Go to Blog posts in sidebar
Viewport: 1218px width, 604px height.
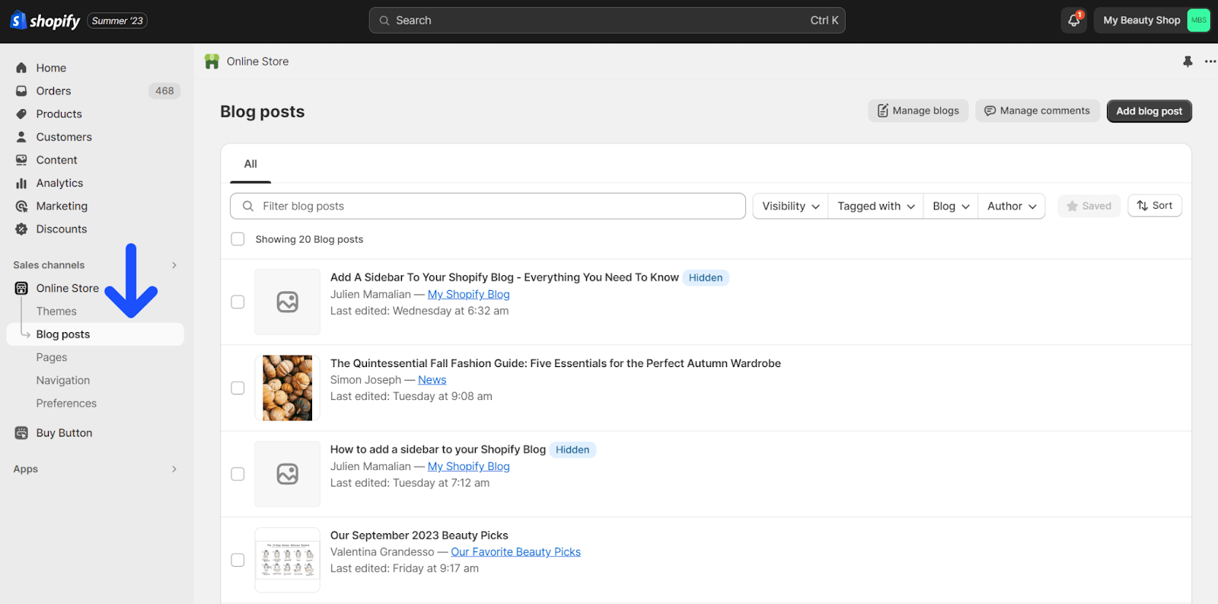coord(95,334)
